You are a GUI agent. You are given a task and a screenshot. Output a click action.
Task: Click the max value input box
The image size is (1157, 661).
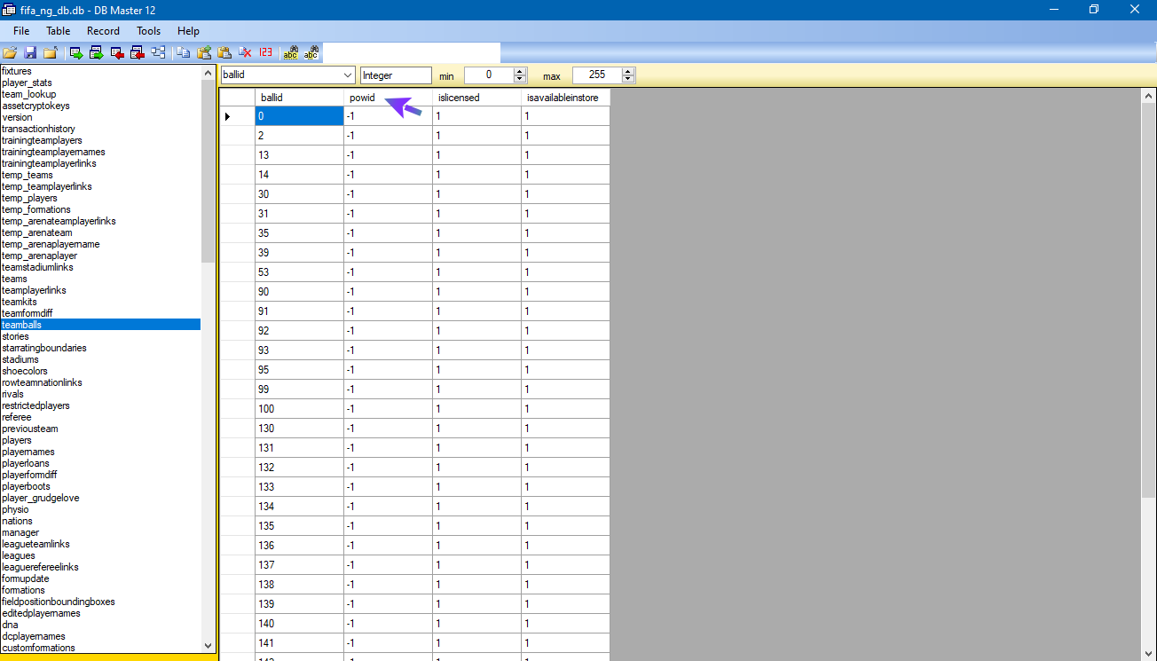coord(597,75)
